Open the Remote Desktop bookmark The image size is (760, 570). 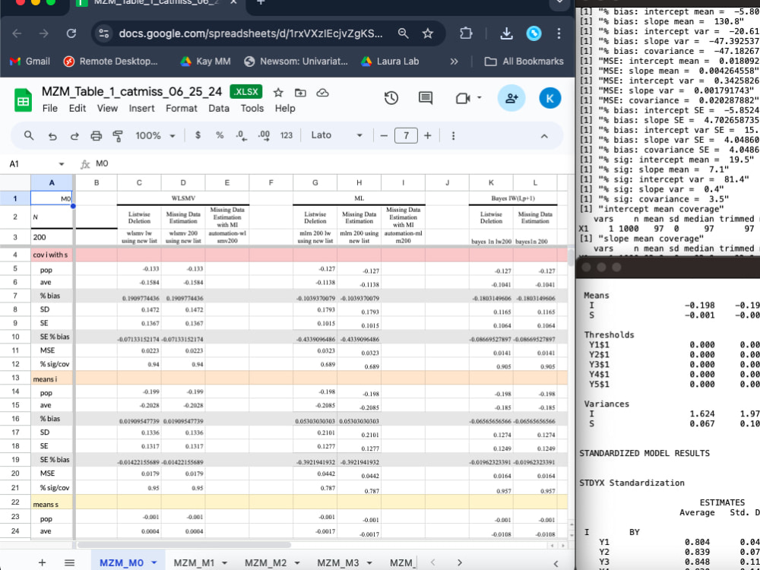111,62
